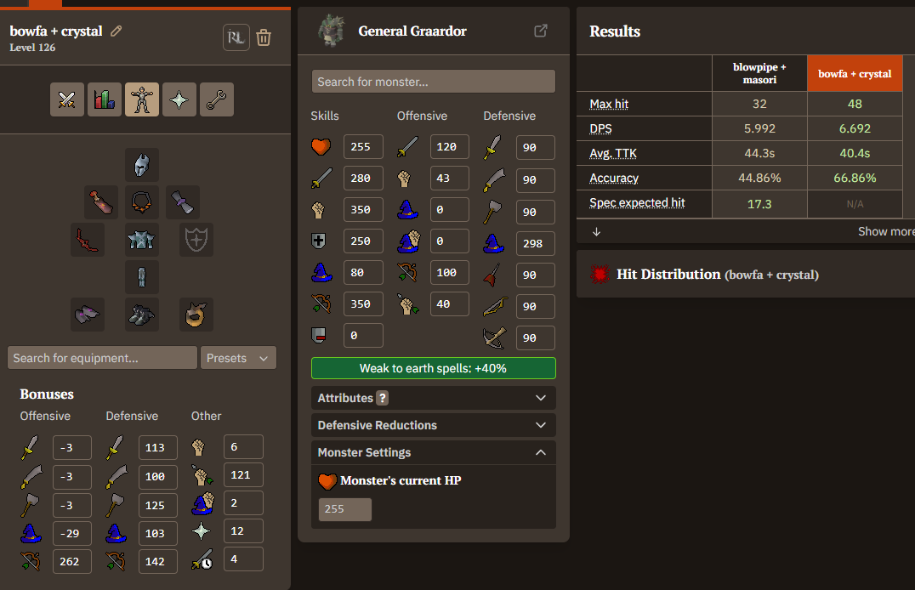Click the red bow weapon slot
The height and width of the screenshot is (590, 915).
tap(88, 239)
